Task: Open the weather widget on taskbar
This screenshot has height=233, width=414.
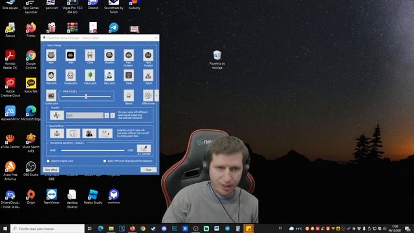Action: (296, 228)
